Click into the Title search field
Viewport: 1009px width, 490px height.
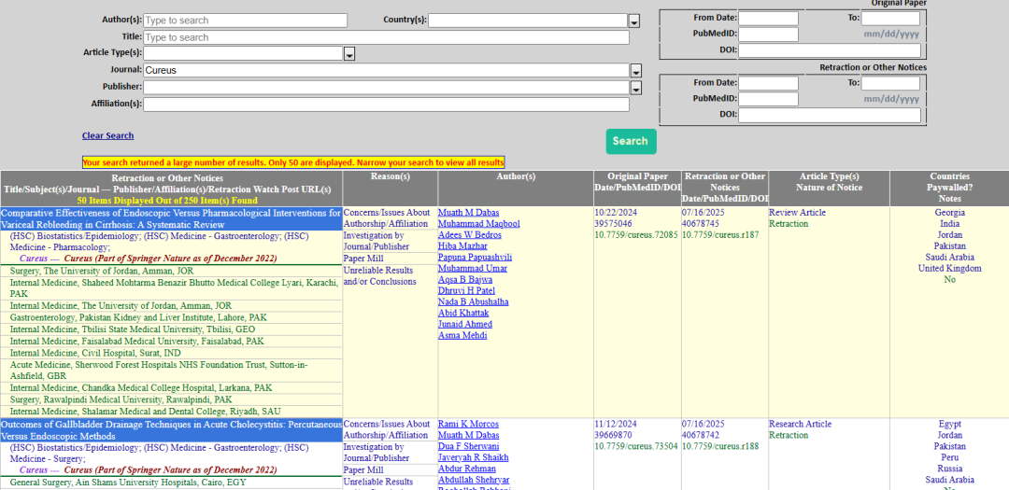(386, 37)
